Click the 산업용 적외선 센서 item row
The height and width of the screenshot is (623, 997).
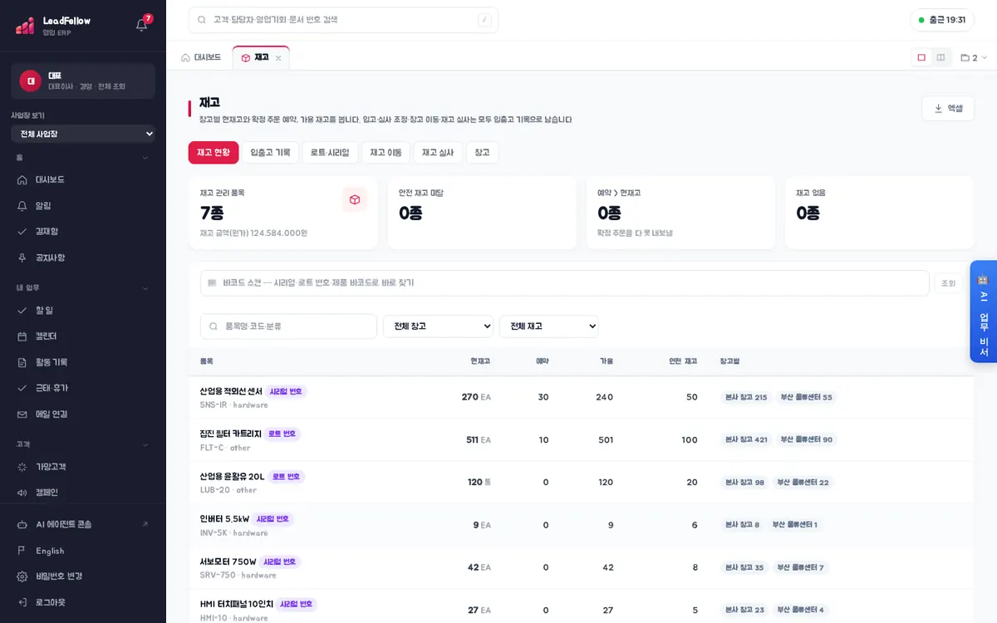pyautogui.click(x=581, y=397)
